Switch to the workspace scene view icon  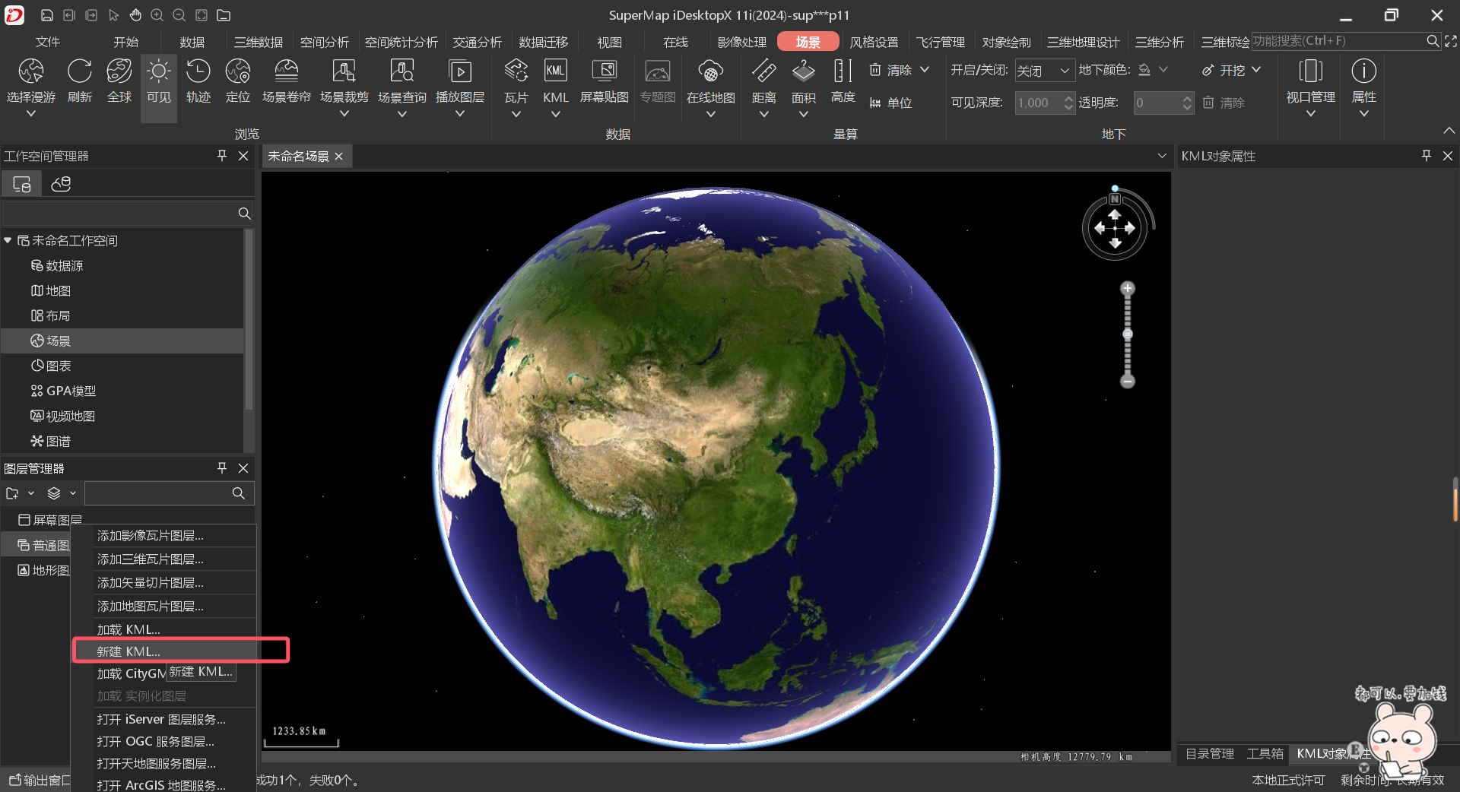coord(61,184)
